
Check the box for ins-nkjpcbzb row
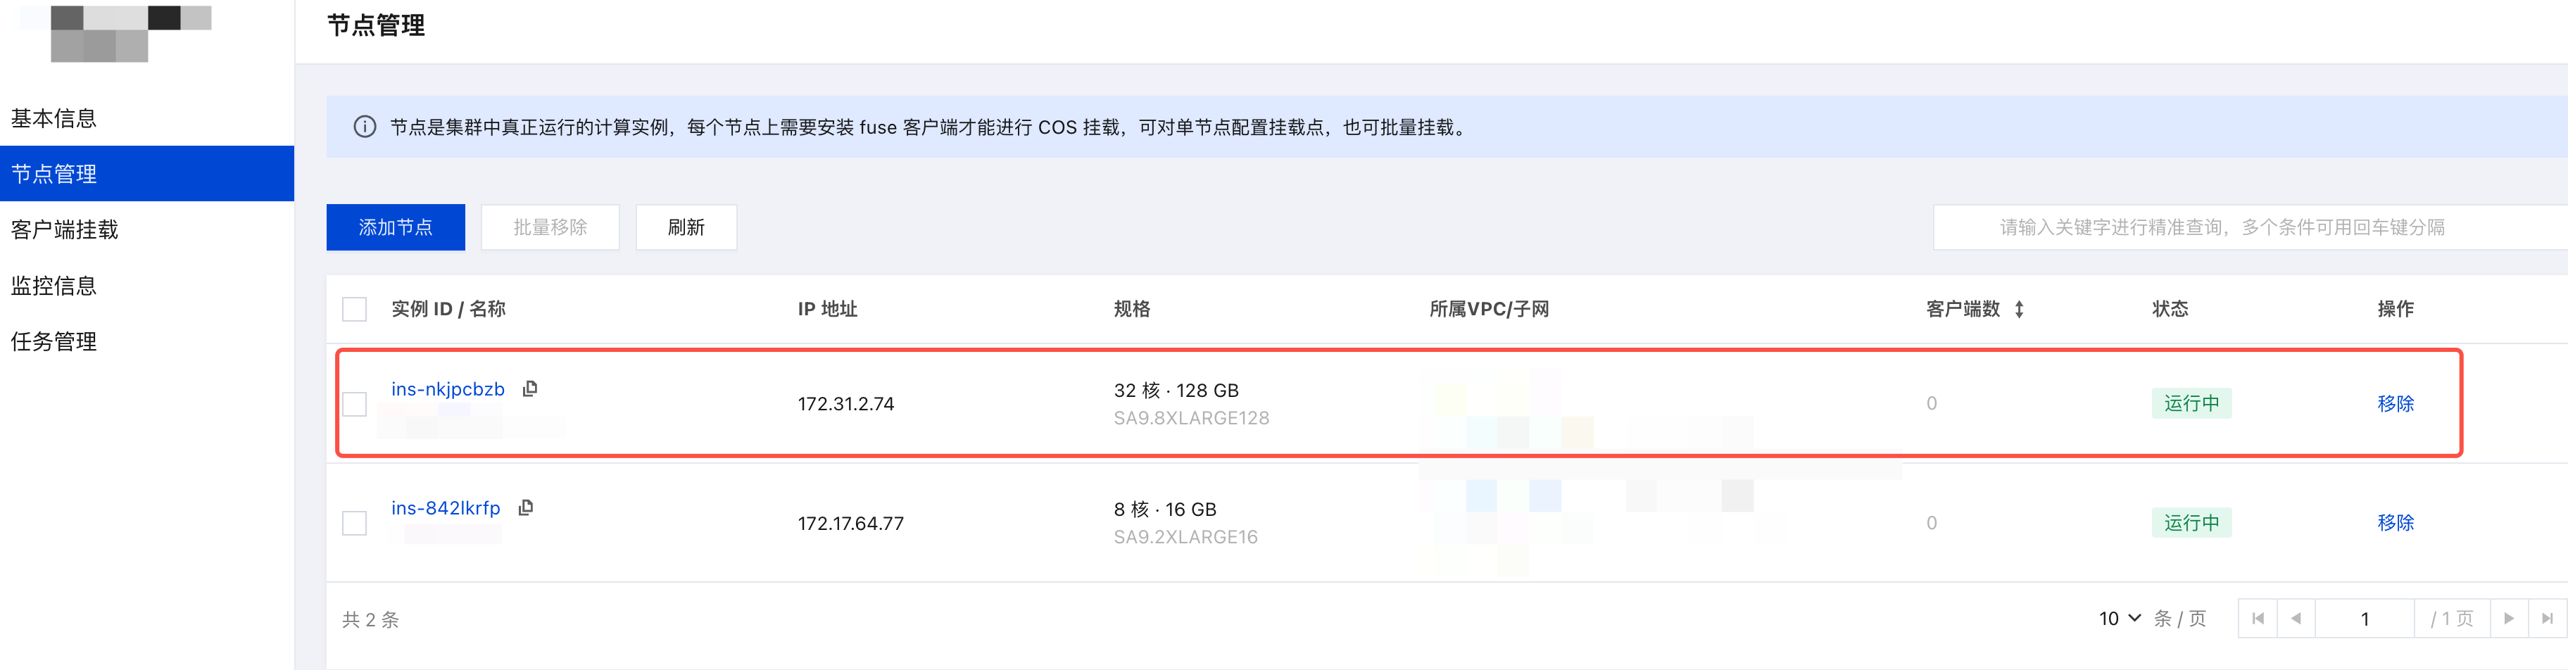[354, 404]
